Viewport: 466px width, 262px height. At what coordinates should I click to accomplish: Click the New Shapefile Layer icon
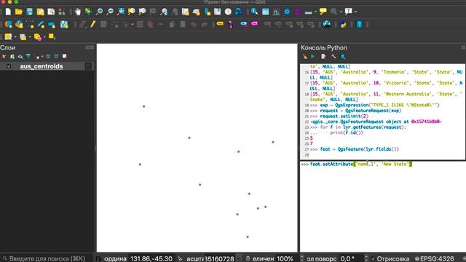pos(30,24)
